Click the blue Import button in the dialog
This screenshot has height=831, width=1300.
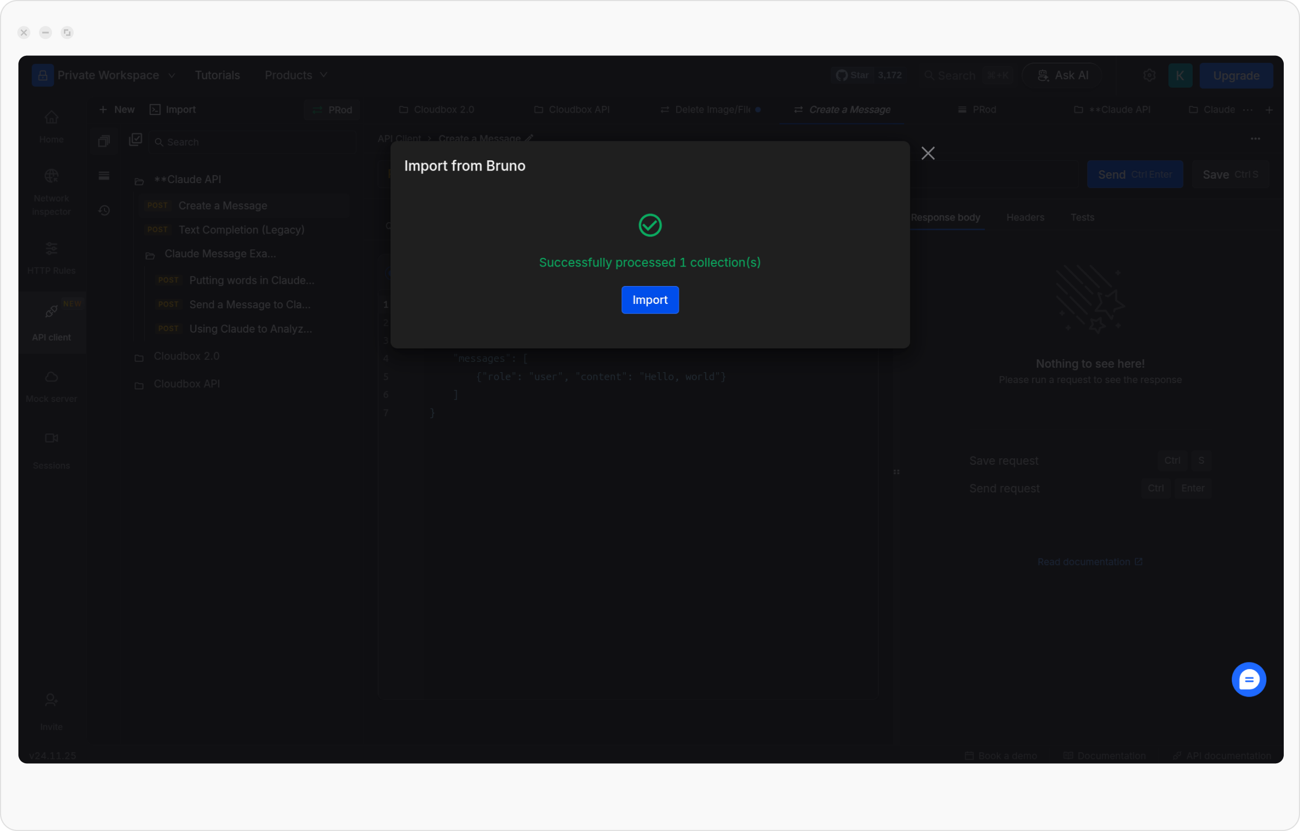tap(649, 300)
